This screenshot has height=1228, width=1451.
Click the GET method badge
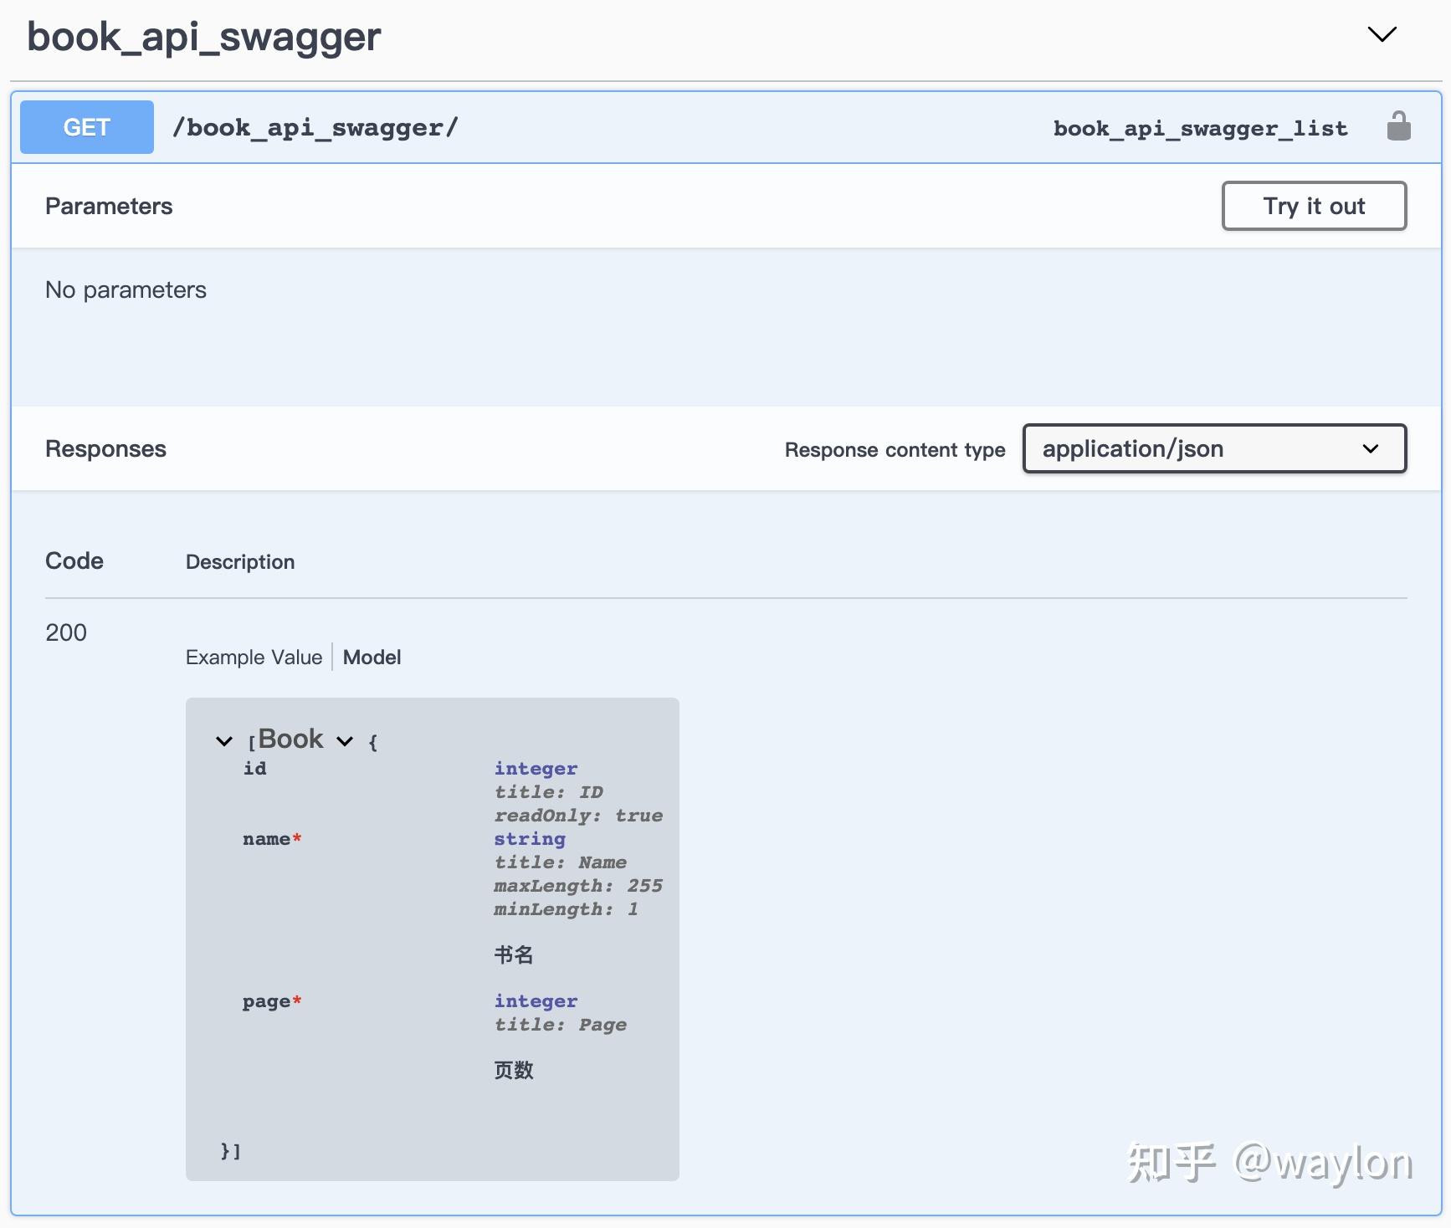[86, 126]
